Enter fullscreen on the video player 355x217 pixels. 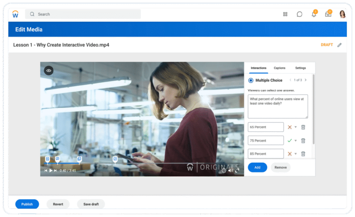[x=237, y=171]
